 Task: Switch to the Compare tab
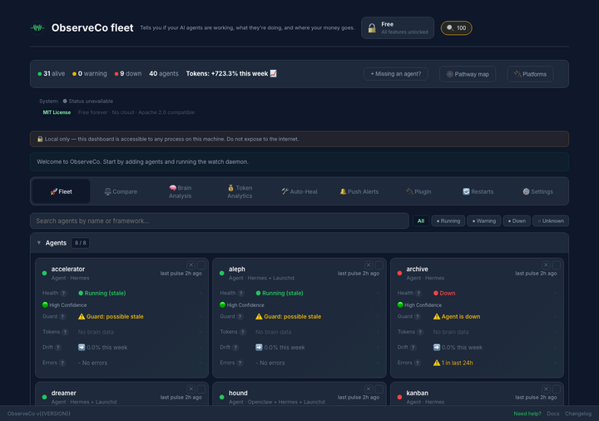click(x=121, y=191)
